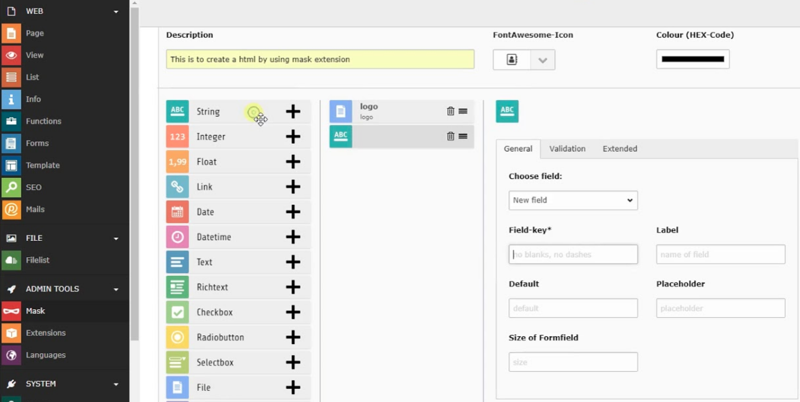Image resolution: width=800 pixels, height=402 pixels.
Task: Delete the logo field using its trash icon
Action: (x=450, y=111)
